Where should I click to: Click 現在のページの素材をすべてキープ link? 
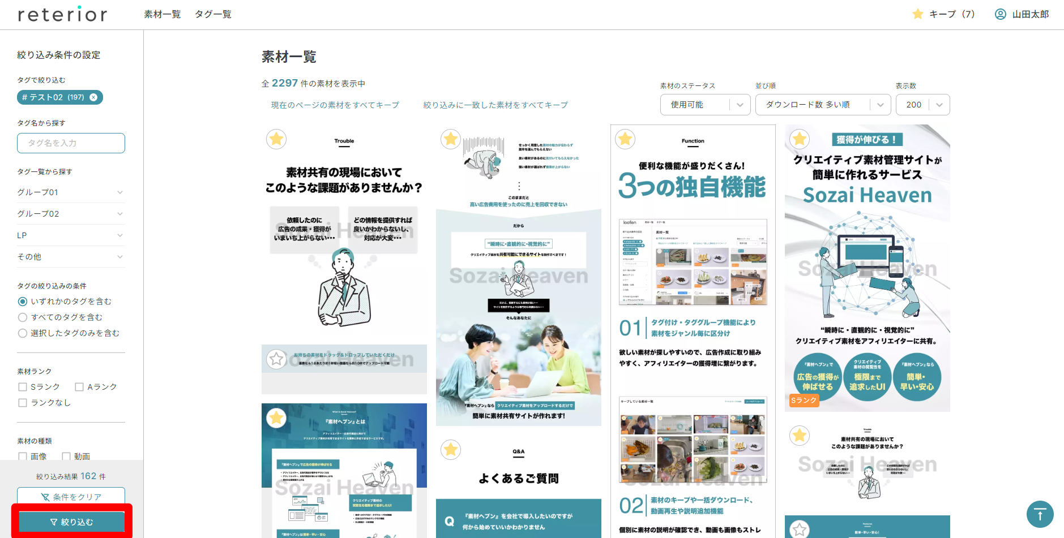[335, 105]
